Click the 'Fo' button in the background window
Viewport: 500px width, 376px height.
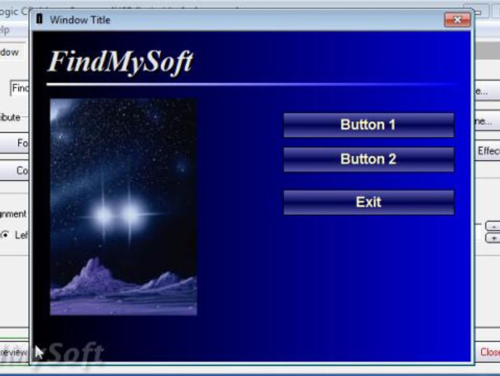point(14,143)
